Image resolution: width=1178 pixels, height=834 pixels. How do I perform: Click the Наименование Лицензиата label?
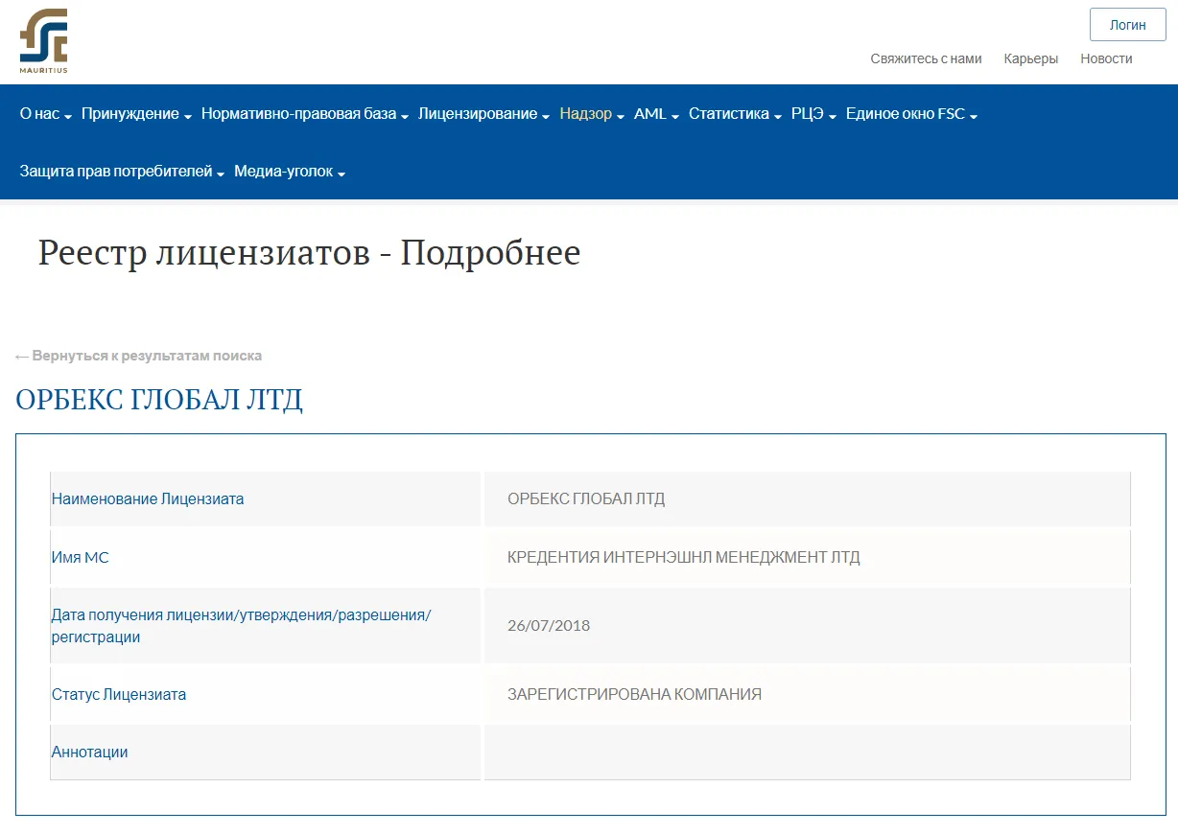(x=148, y=498)
